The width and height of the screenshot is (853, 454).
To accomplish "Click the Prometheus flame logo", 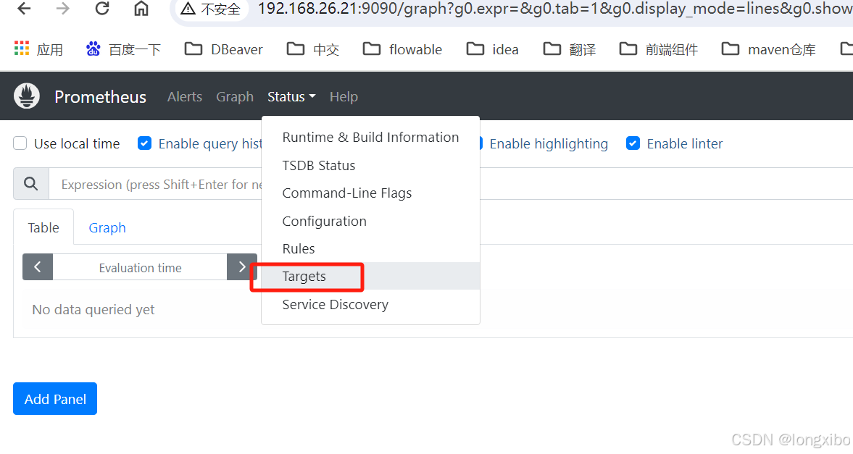I will tap(27, 96).
